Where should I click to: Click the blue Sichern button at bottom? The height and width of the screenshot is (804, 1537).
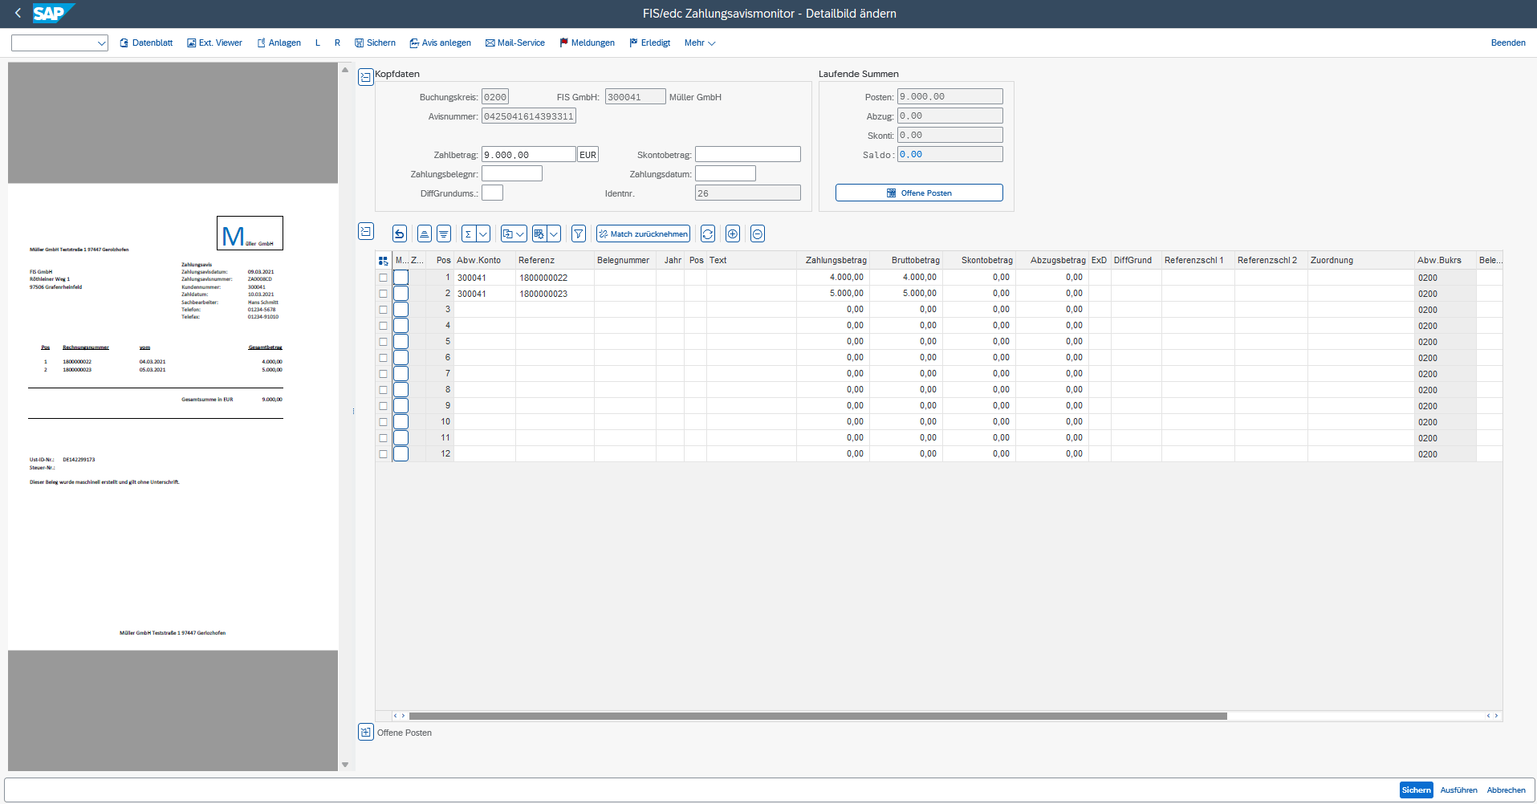pyautogui.click(x=1417, y=790)
